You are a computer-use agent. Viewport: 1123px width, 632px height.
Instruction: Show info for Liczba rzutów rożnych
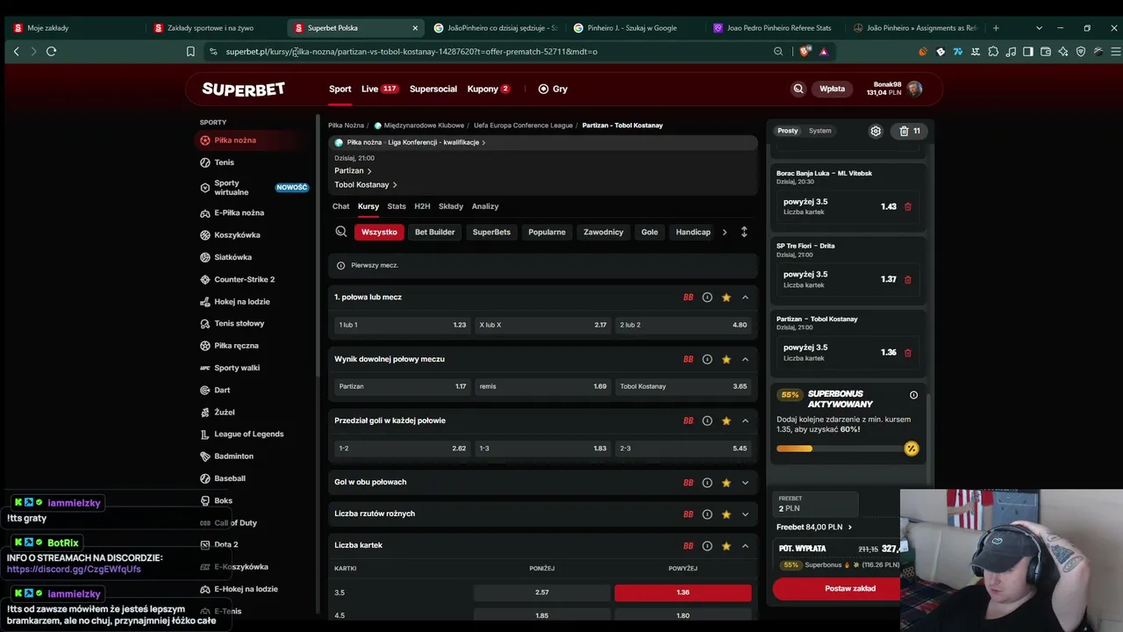[x=707, y=514]
